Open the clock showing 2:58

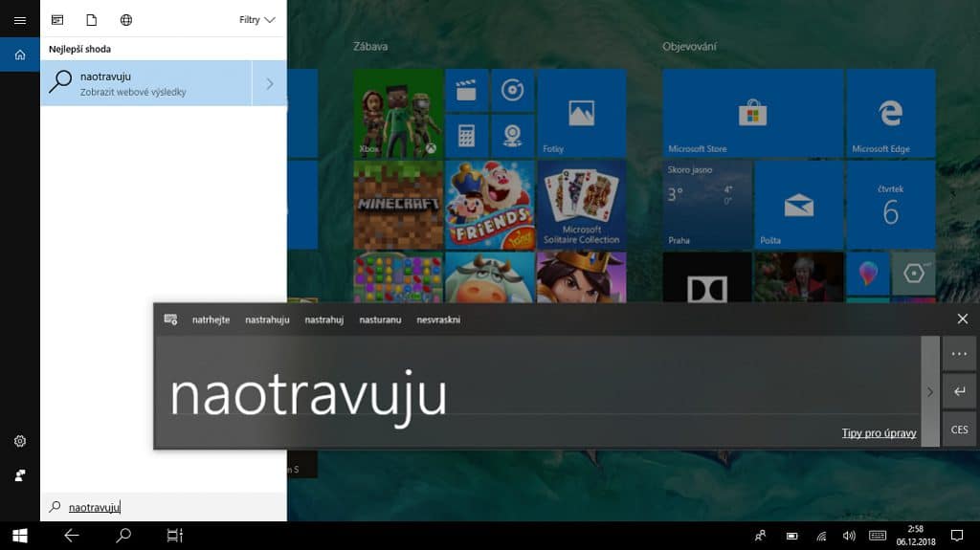pyautogui.click(x=916, y=536)
